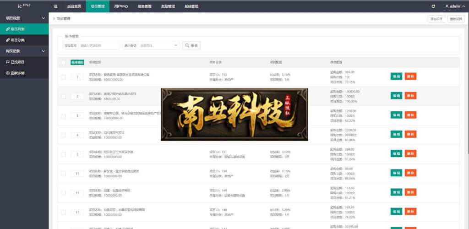Click the lc TP5.3 logo

[x=24, y=6]
